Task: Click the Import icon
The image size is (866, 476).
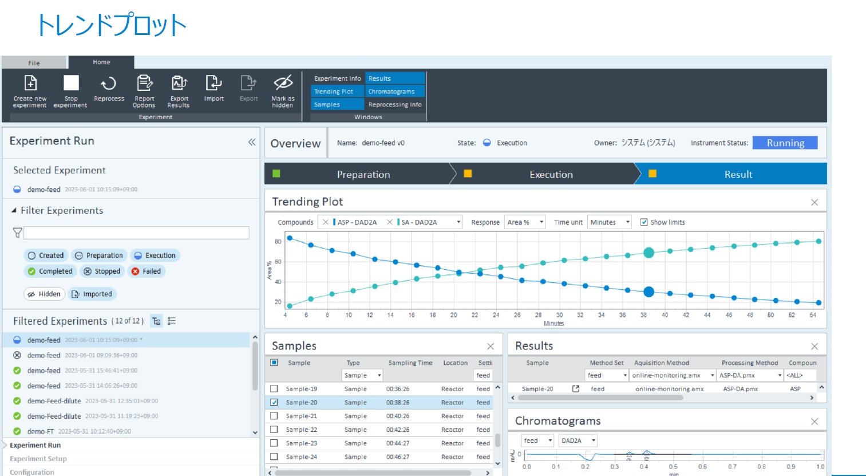Action: click(213, 83)
